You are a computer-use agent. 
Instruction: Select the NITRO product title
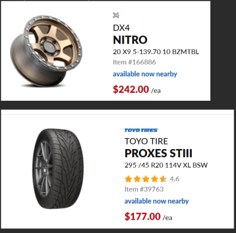(130, 40)
